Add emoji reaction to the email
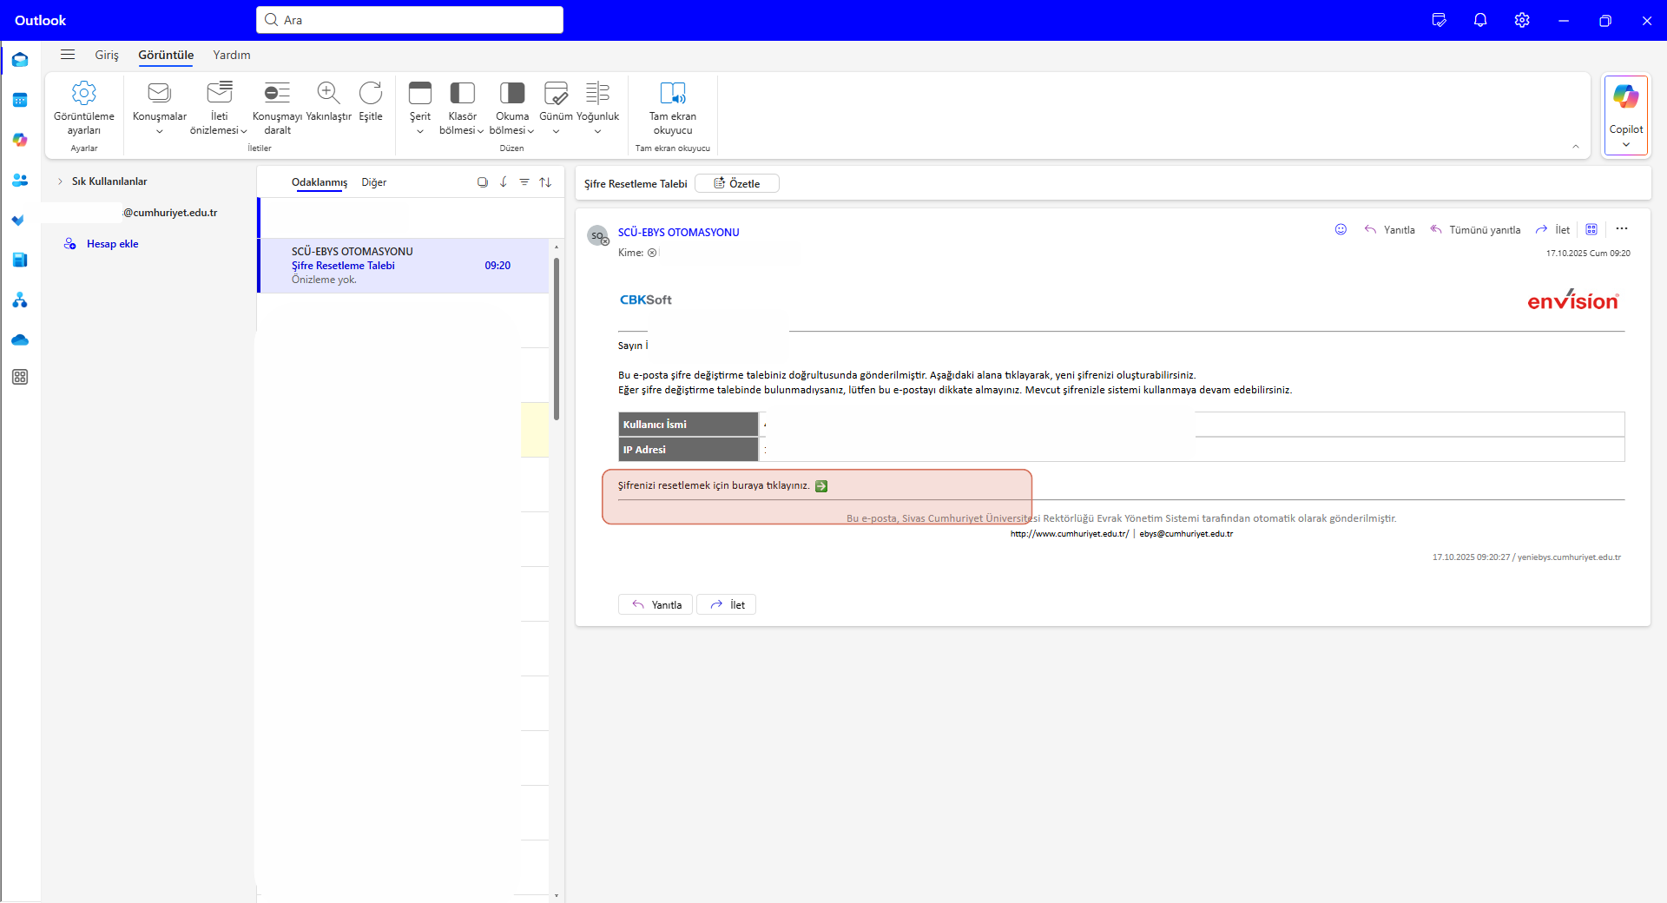1667x903 pixels. [x=1341, y=229]
